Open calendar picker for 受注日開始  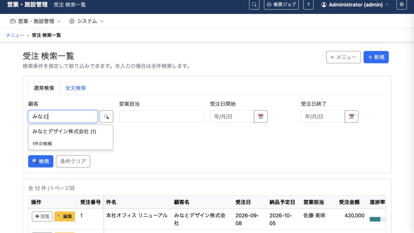261,116
